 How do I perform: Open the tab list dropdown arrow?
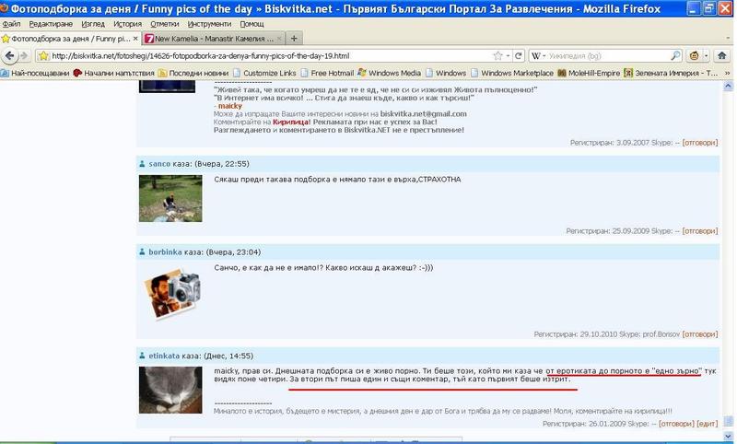coord(728,39)
